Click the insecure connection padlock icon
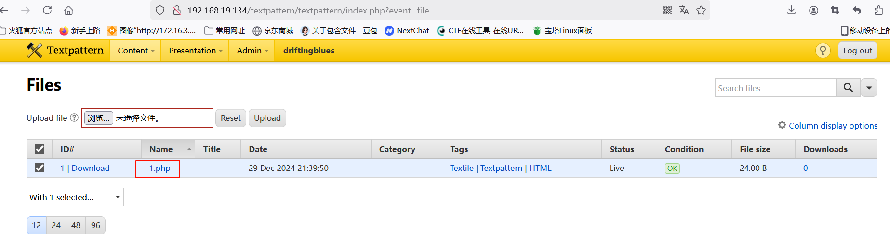 177,10
